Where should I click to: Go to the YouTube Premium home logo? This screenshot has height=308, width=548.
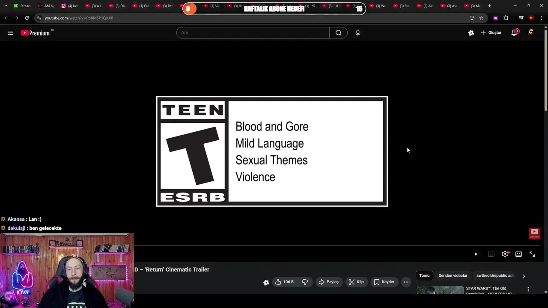(x=35, y=33)
